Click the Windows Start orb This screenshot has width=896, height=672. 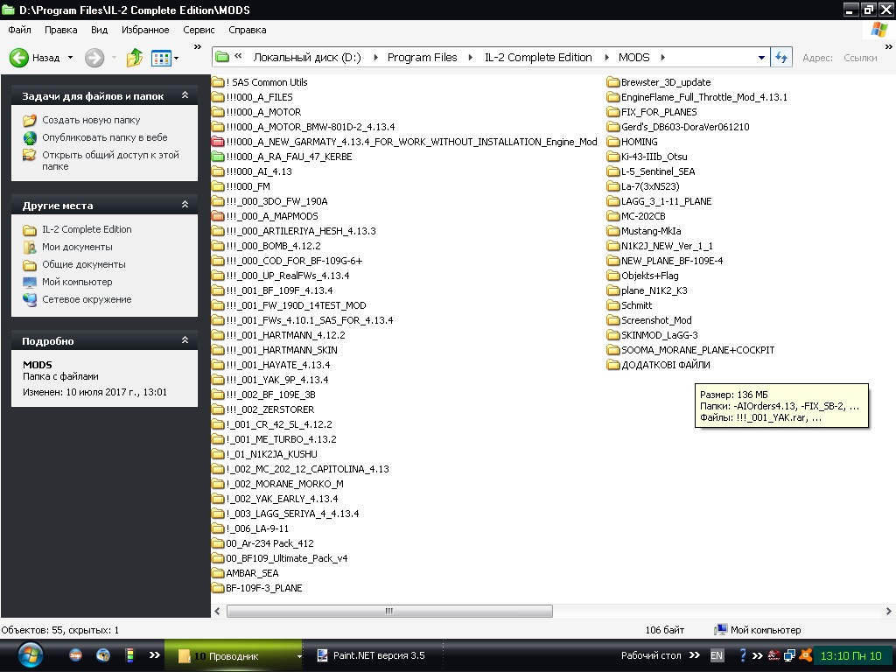[x=31, y=654]
